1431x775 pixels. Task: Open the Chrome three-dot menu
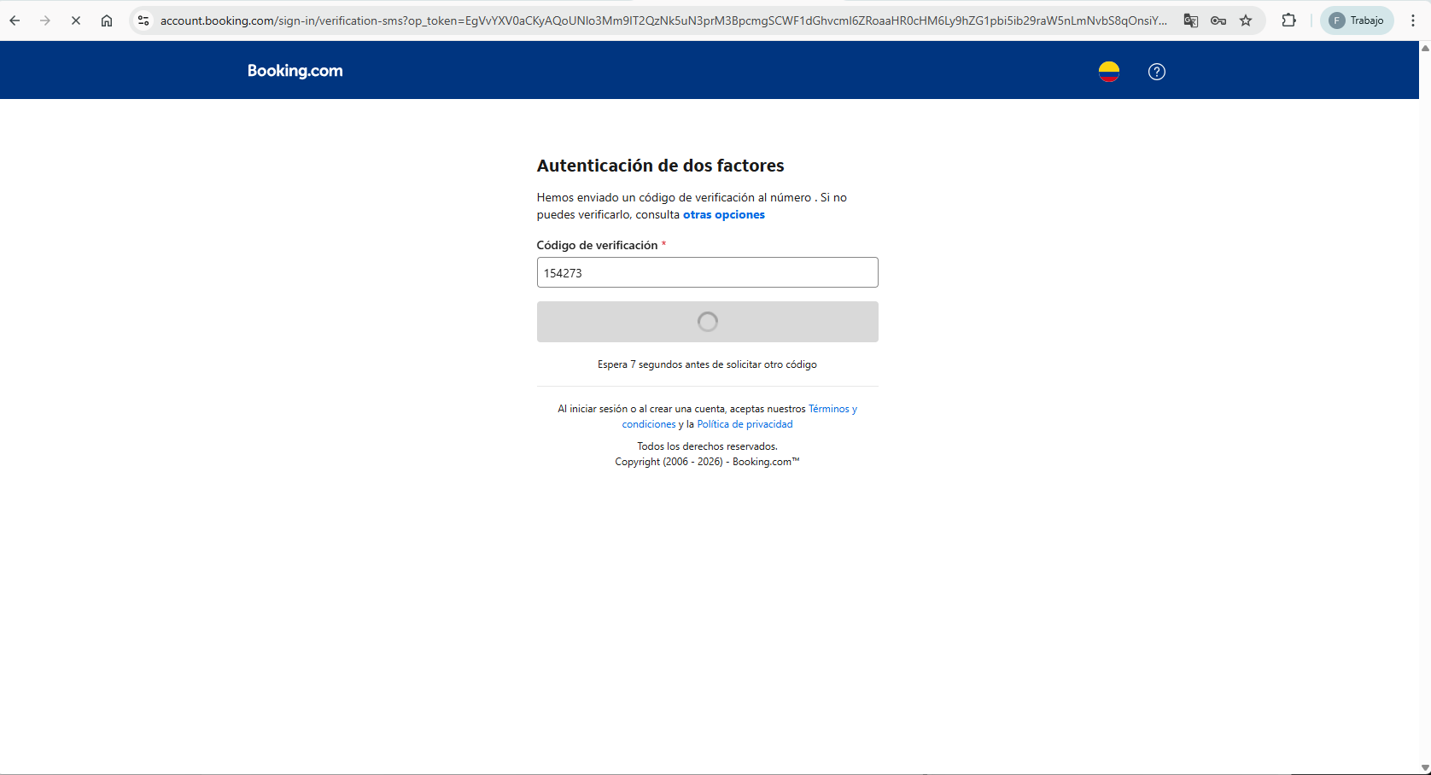(x=1413, y=20)
